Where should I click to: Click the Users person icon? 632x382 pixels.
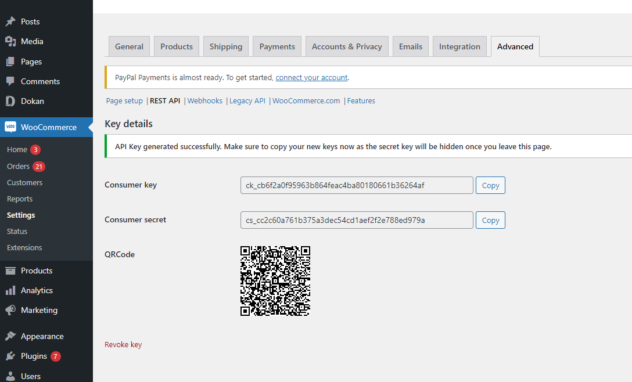(x=10, y=376)
